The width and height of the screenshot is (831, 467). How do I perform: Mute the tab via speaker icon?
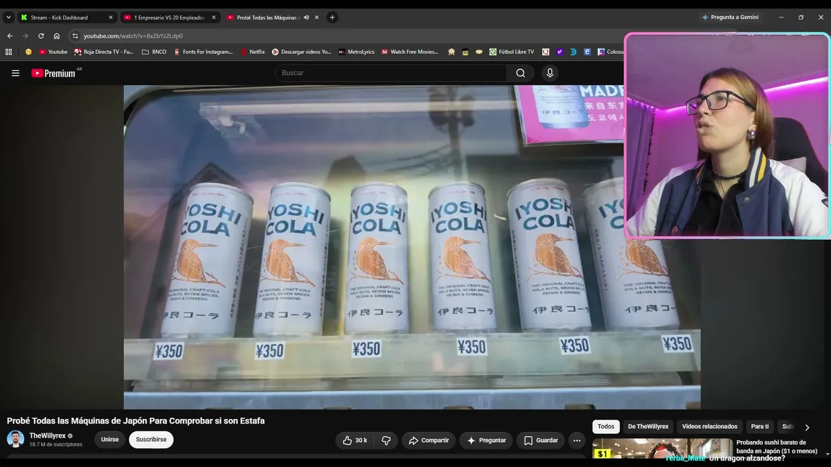[306, 18]
